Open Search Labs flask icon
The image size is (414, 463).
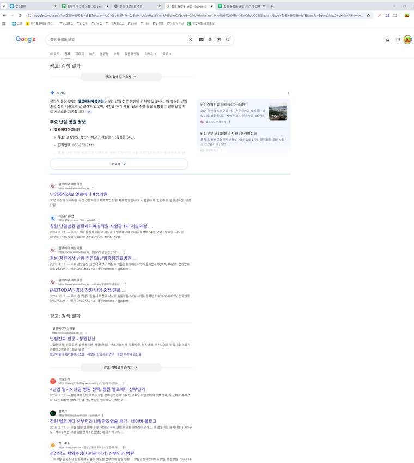tap(387, 40)
